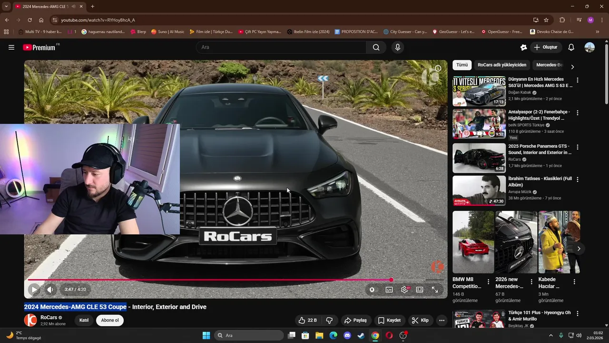Seek on the red video progress bar
The height and width of the screenshot is (343, 609).
(x=236, y=280)
